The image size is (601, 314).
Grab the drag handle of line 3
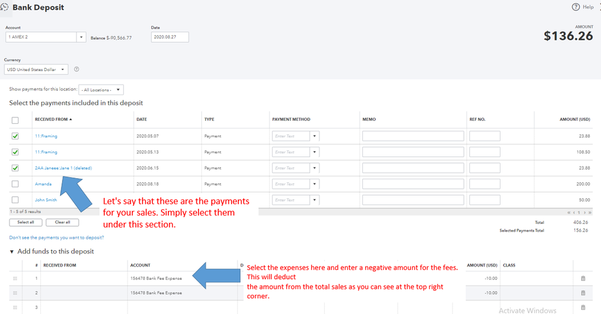click(15, 307)
